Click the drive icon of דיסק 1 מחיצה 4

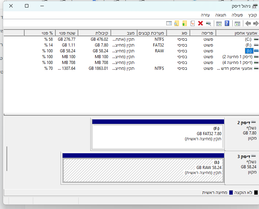pyautogui.click(x=256, y=62)
